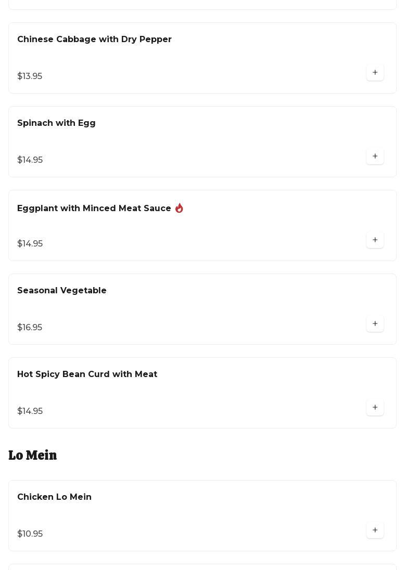
Task: Click the Lo Mein section heading
Action: (x=33, y=456)
